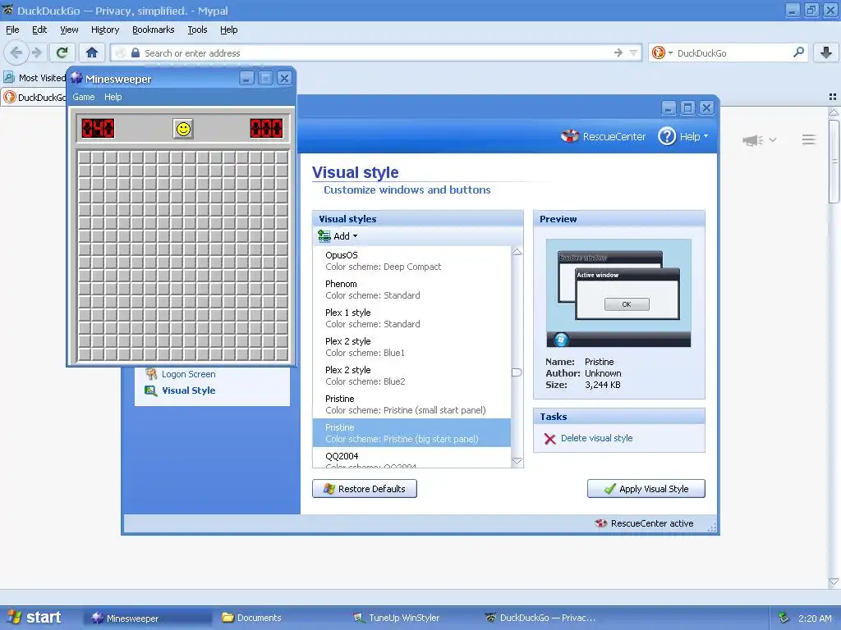841x630 pixels.
Task: Click the Restore Defaults button
Action: pos(364,489)
